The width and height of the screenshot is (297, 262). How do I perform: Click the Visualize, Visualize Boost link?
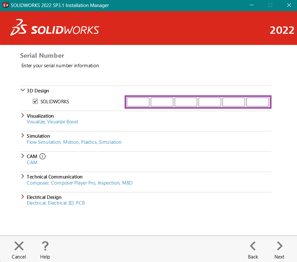[53, 122]
